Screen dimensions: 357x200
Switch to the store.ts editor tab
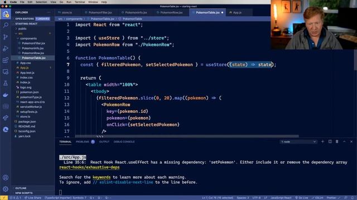click(x=67, y=12)
